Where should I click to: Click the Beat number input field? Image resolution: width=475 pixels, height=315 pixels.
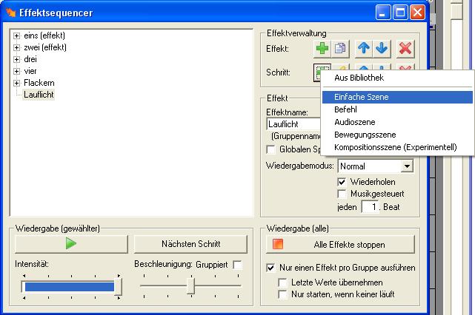370,207
